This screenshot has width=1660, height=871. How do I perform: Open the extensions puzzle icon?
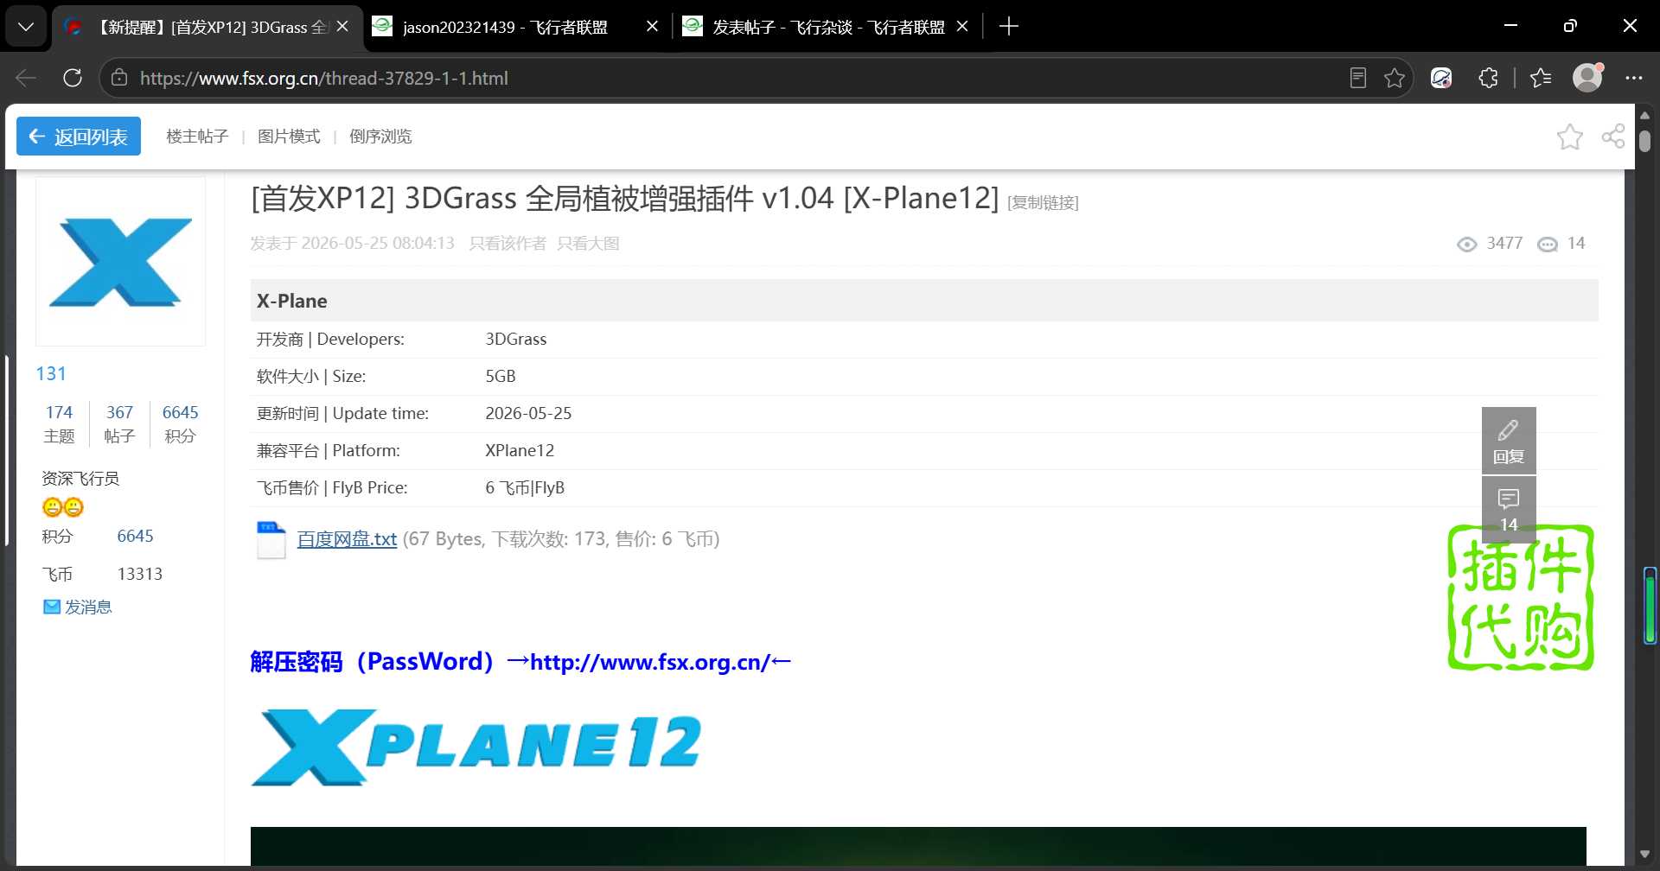[1488, 78]
